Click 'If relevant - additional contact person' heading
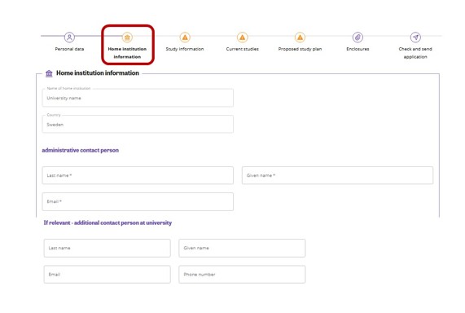This screenshot has width=465, height=313. click(x=107, y=223)
